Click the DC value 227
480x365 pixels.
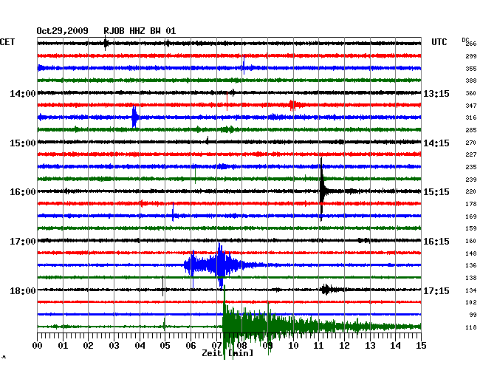(471, 154)
